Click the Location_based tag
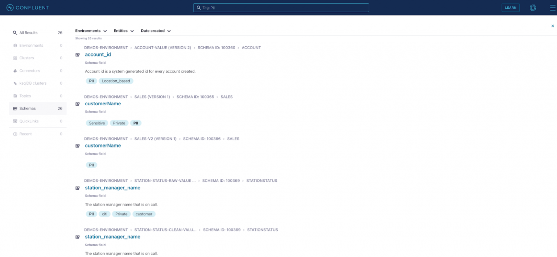Image resolution: width=557 pixels, height=257 pixels. pos(116,81)
